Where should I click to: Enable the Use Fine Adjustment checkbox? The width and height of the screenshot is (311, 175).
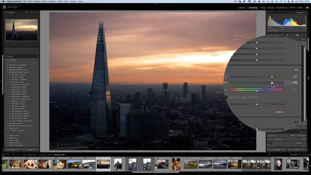point(225,97)
